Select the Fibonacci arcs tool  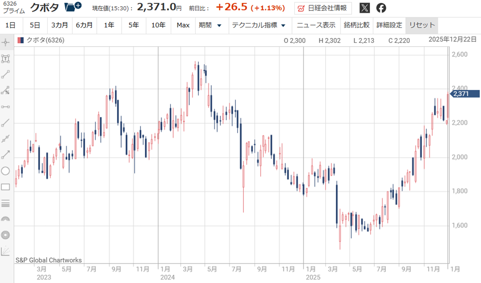click(6, 219)
